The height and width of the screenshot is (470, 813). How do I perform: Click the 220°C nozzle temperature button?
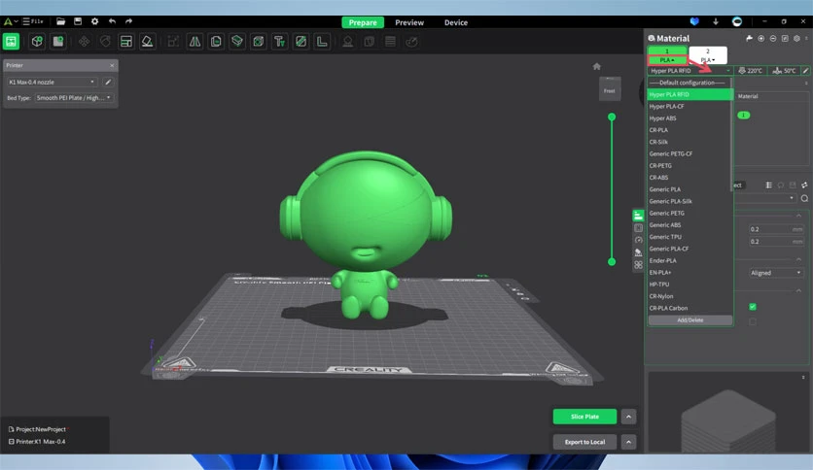[x=751, y=70]
